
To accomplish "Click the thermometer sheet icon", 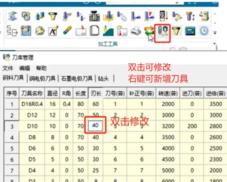I will point(122,31).
